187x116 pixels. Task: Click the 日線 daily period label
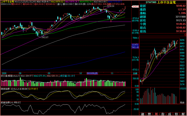click(x=135, y=74)
